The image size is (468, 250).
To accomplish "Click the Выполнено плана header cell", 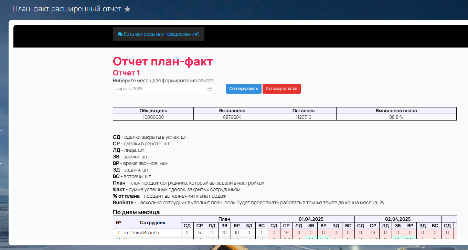I will pos(396,111).
